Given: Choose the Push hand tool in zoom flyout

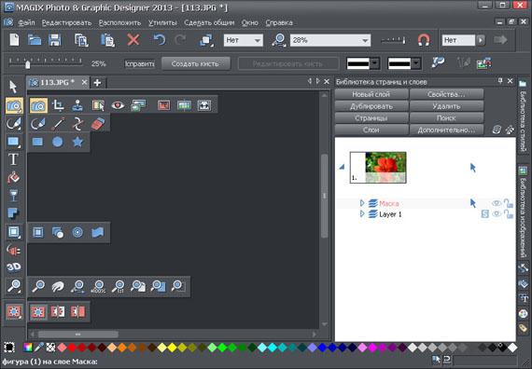Looking at the screenshot, I should [x=58, y=287].
